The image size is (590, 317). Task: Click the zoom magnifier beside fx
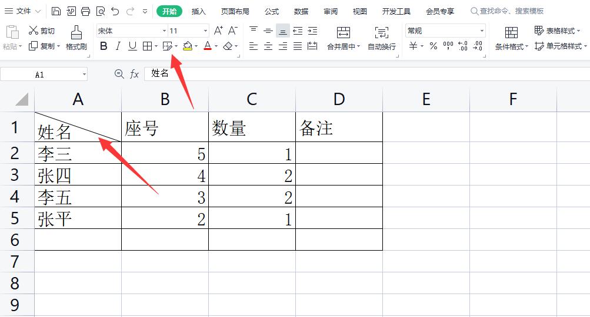point(119,74)
